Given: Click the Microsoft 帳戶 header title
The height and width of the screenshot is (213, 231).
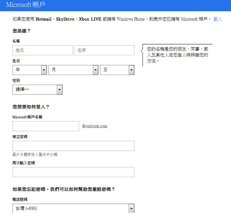Looking at the screenshot, I should [x=26, y=5].
